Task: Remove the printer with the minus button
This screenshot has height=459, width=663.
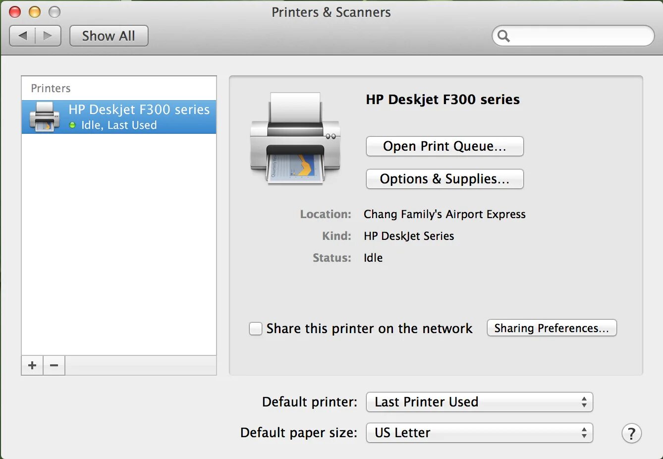Action: pyautogui.click(x=54, y=365)
